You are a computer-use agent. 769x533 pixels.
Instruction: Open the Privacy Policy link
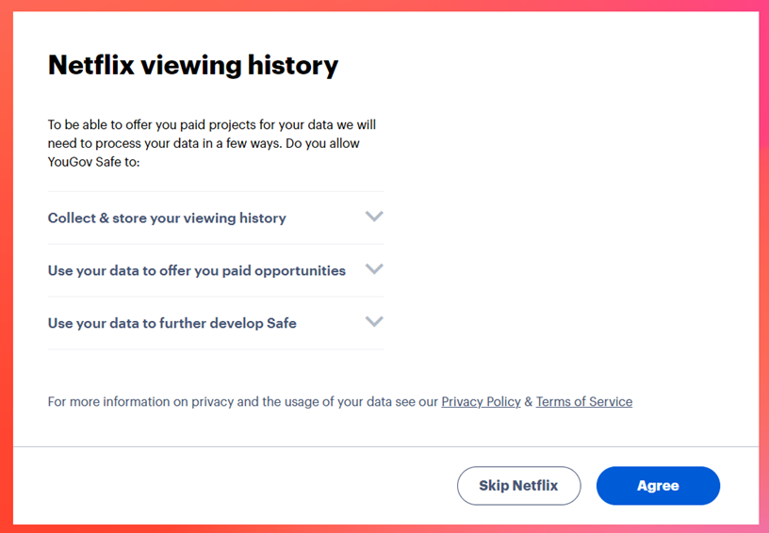pos(481,401)
